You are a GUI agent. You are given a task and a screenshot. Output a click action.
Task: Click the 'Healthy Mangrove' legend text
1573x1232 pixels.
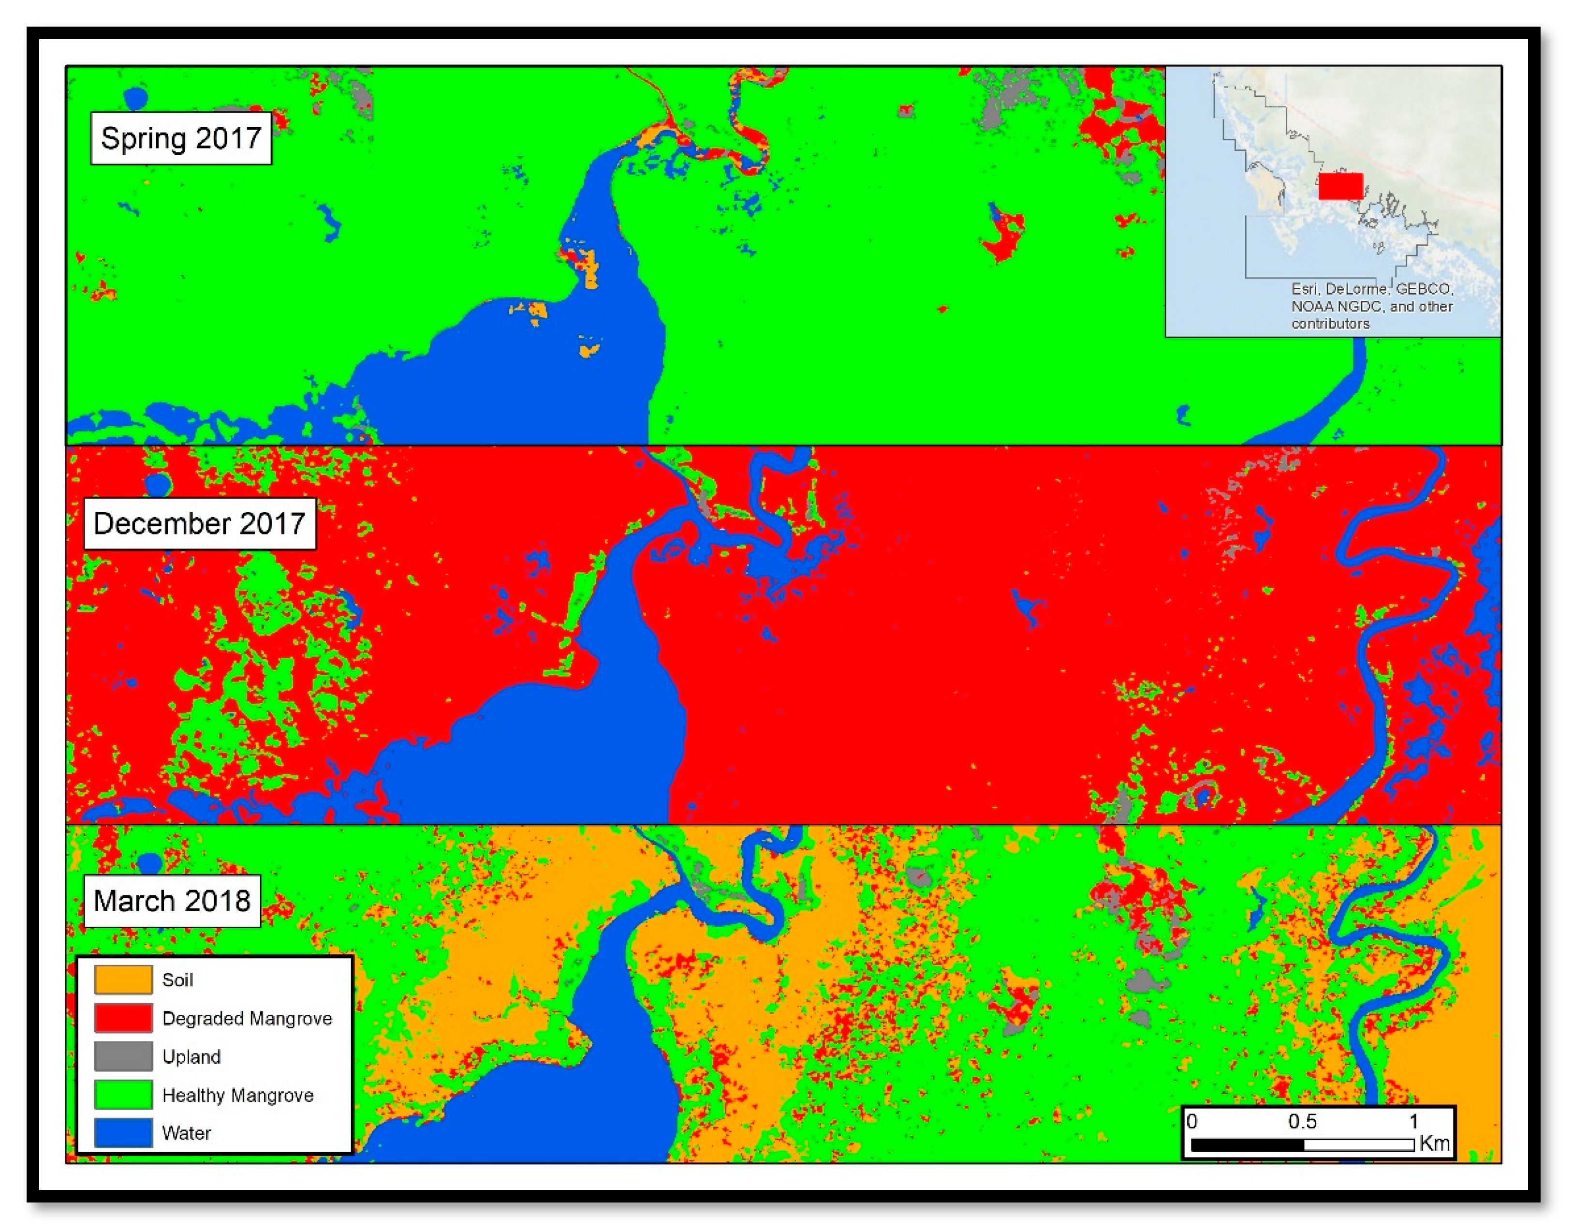(238, 1095)
